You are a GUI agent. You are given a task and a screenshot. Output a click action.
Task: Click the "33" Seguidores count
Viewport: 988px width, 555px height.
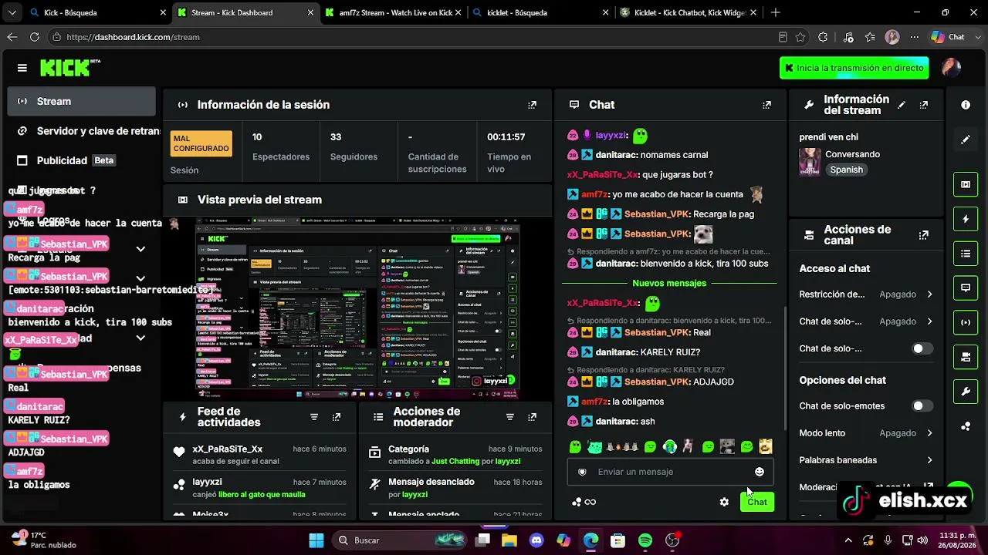336,136
